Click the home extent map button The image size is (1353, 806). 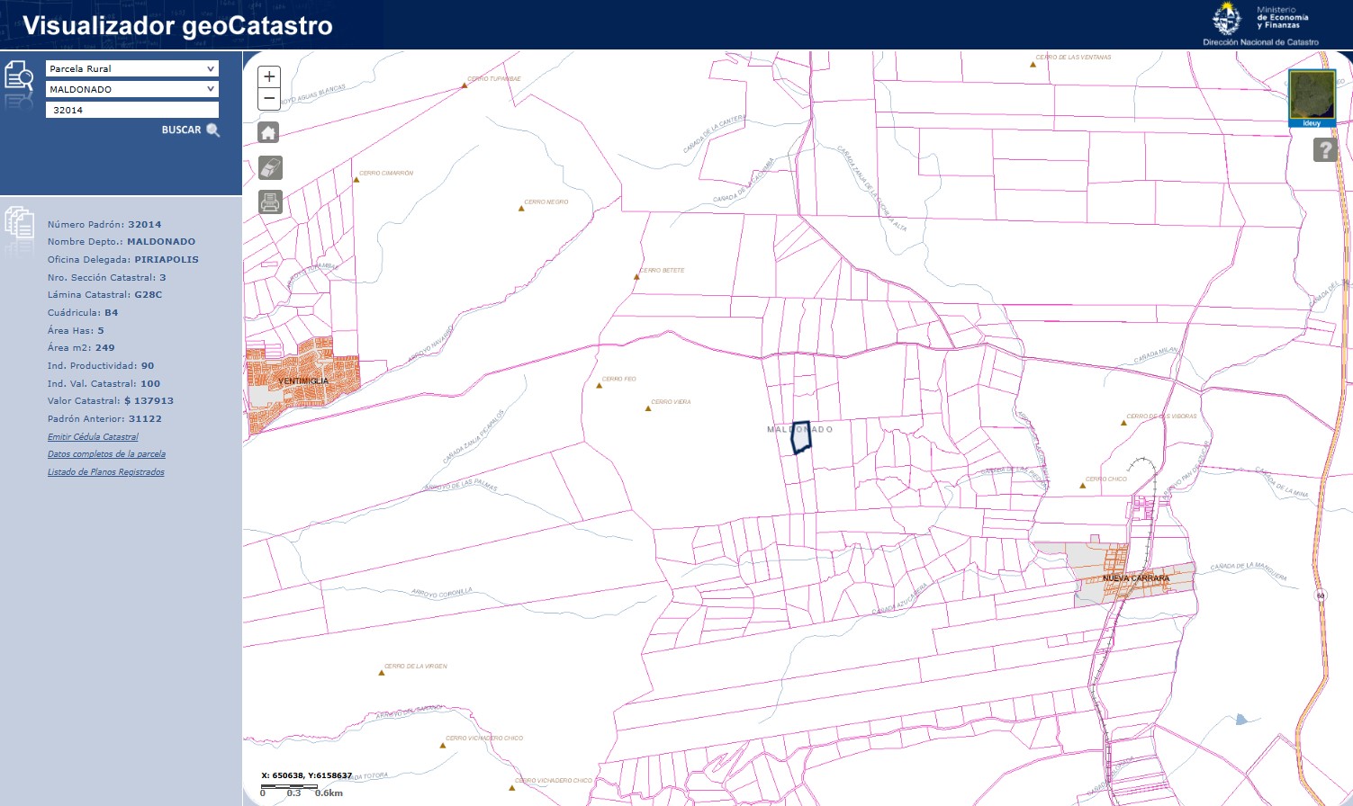pos(268,133)
